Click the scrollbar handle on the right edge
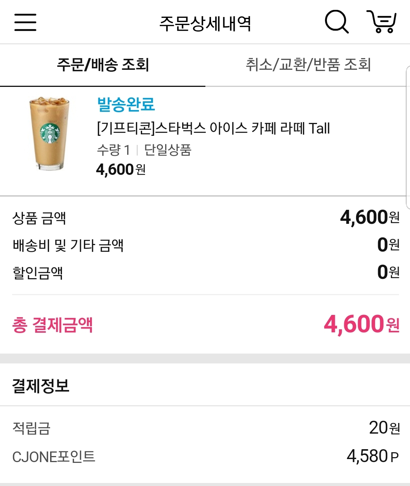Image resolution: width=410 pixels, height=486 pixels. pyautogui.click(x=408, y=137)
